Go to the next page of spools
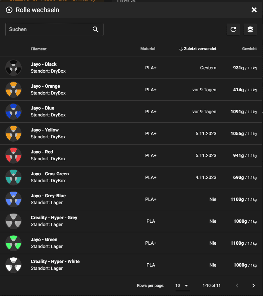The height and width of the screenshot is (296, 263). pos(253,285)
